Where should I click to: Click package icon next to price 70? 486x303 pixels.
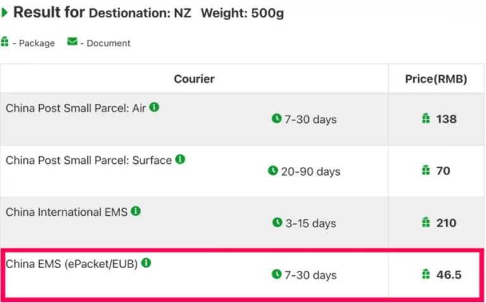pos(426,170)
